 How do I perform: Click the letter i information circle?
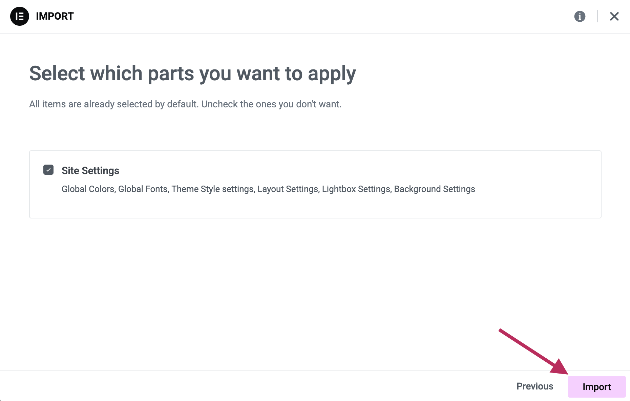[x=580, y=16]
